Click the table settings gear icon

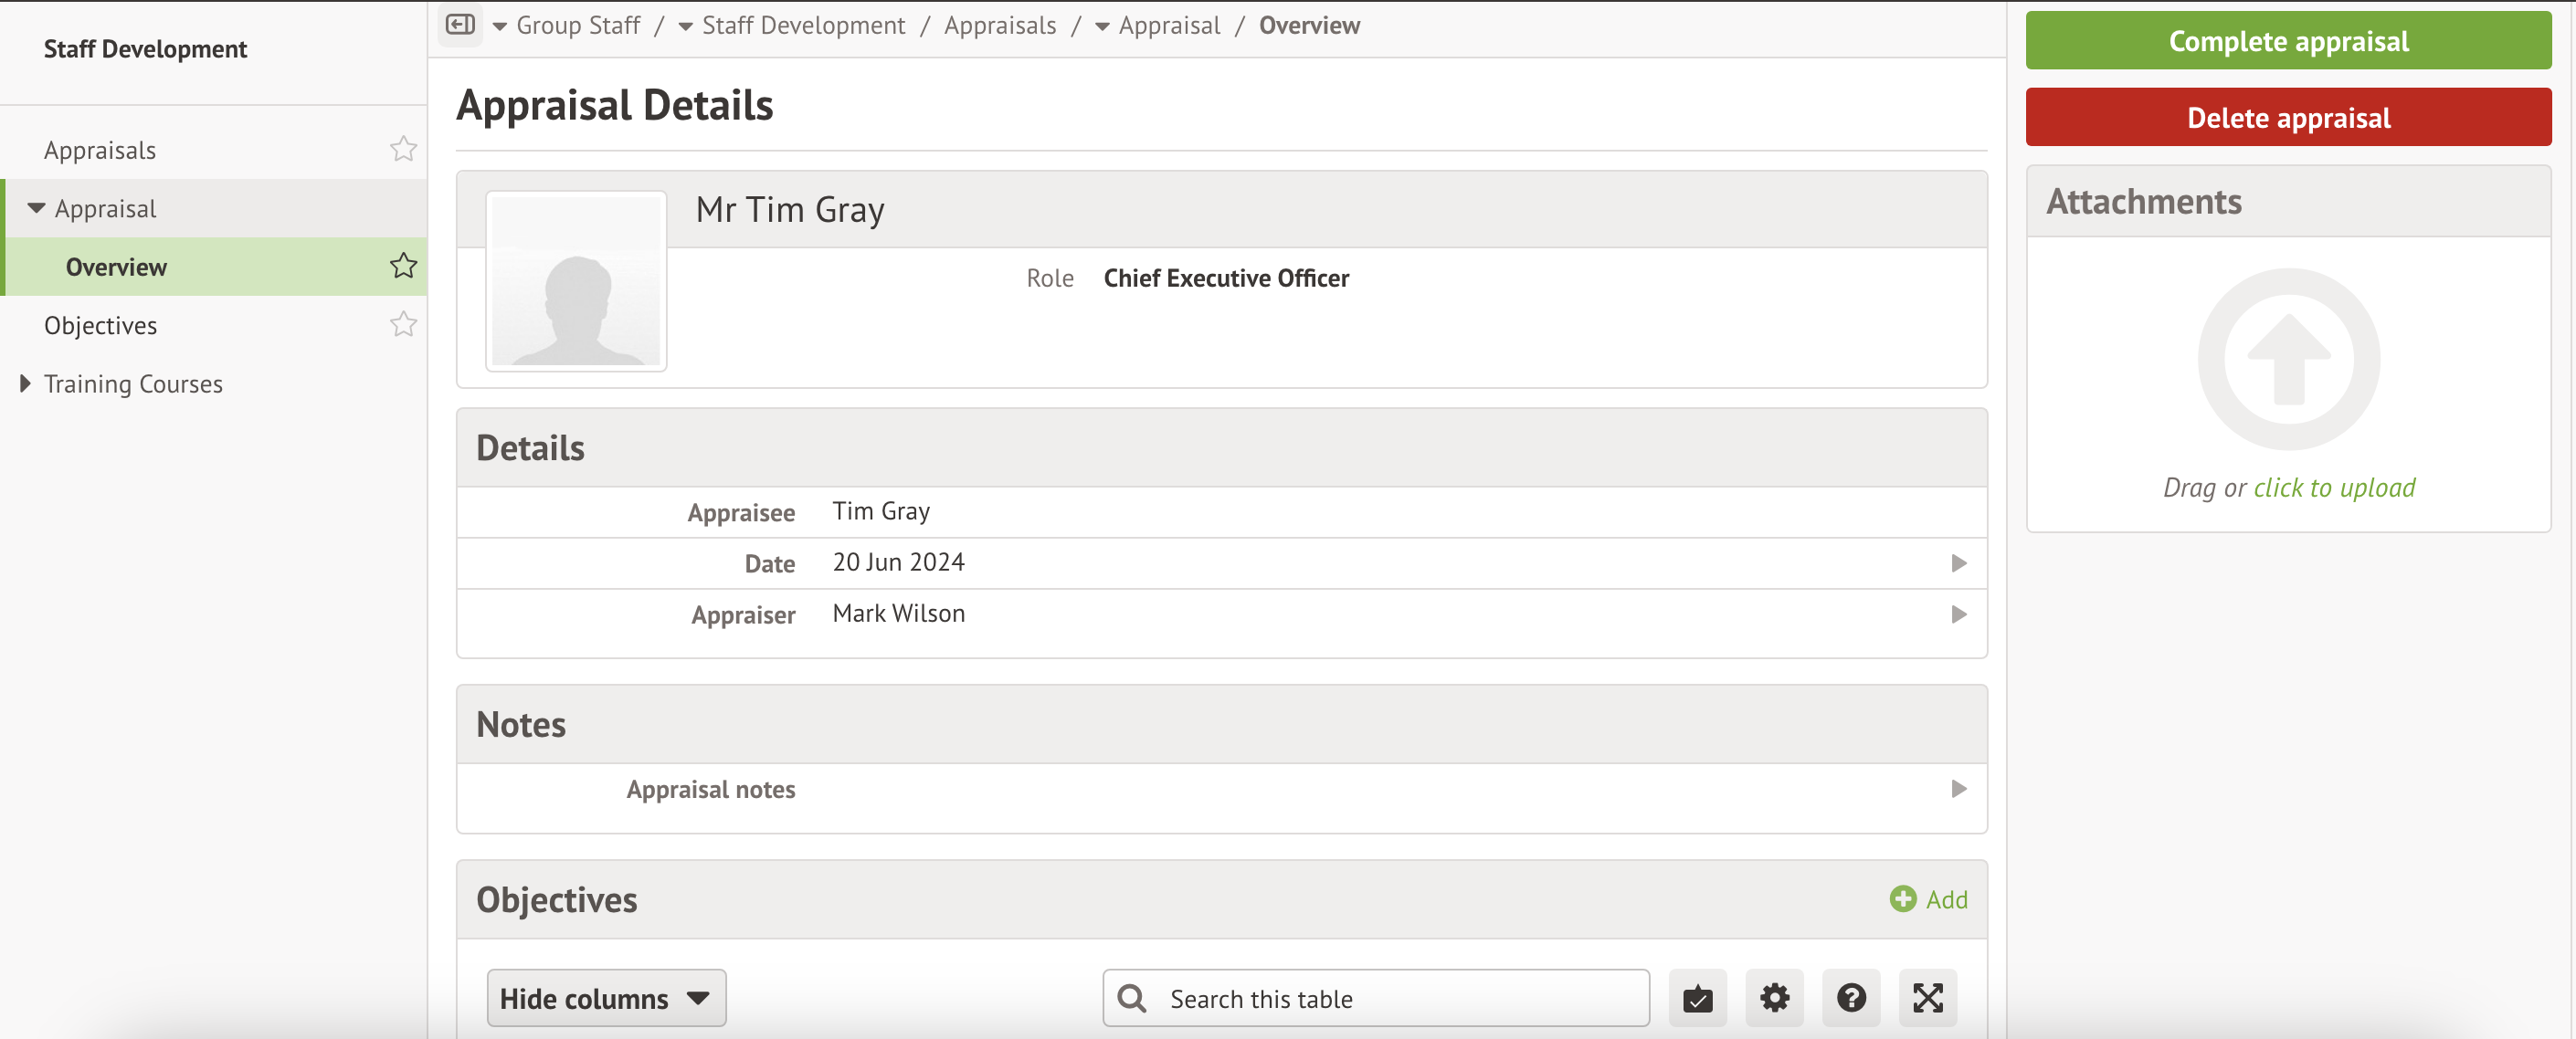pos(1773,997)
